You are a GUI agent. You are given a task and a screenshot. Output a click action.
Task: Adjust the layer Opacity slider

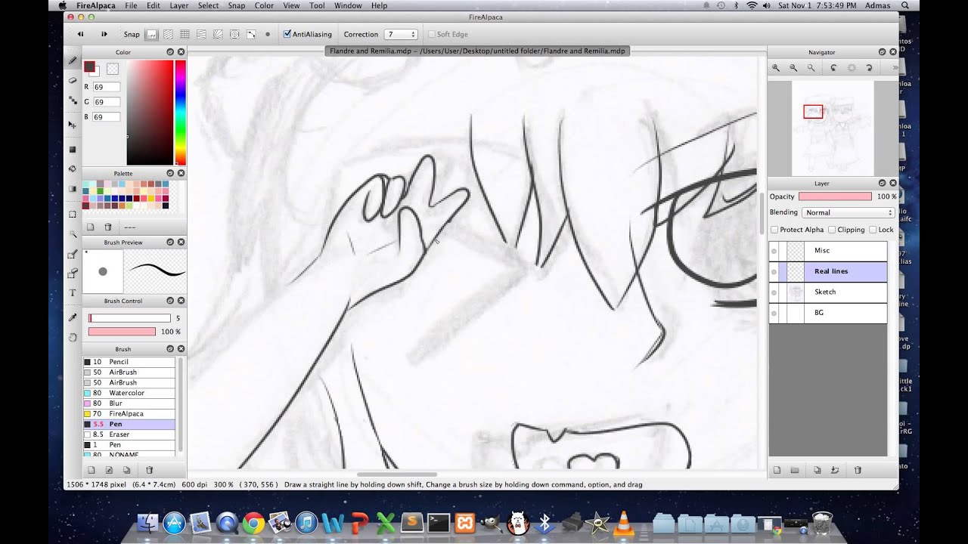[x=835, y=196]
